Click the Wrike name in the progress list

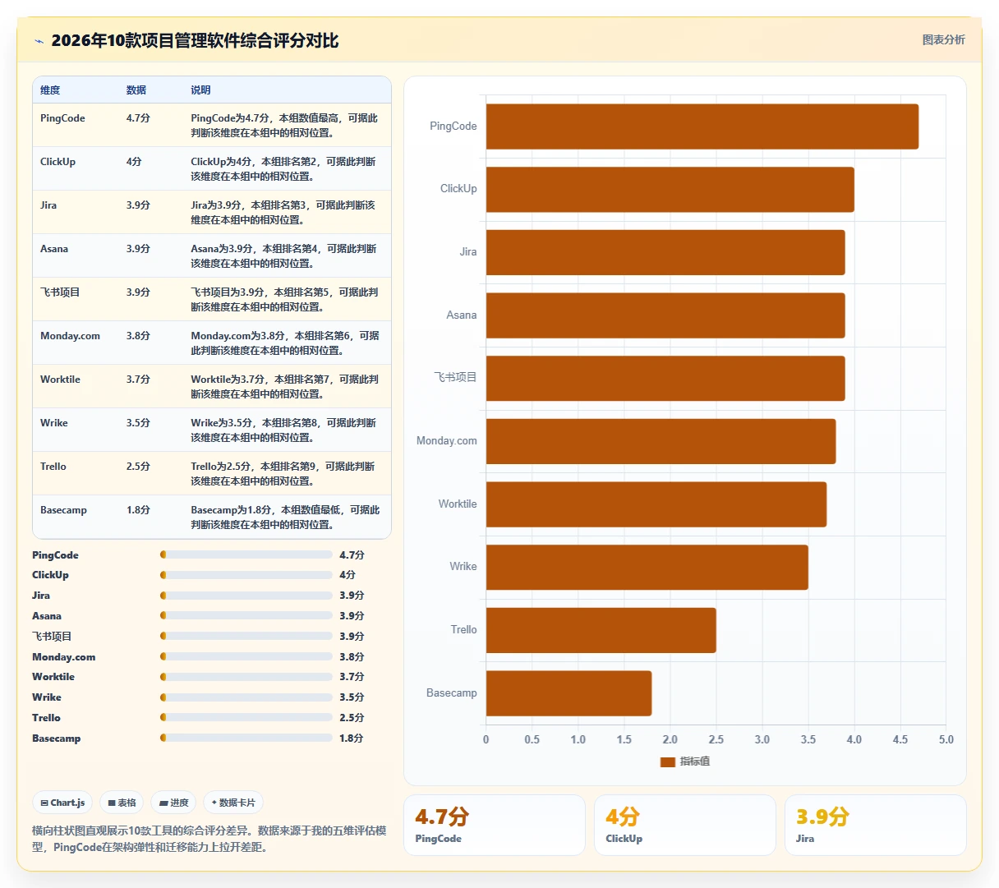point(47,697)
